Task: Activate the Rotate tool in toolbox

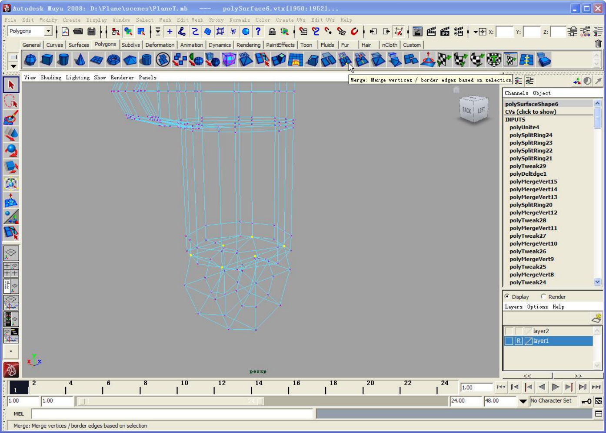Action: [11, 151]
